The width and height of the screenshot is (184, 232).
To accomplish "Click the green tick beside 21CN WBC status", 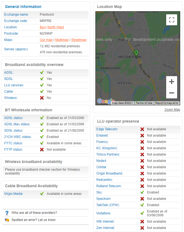I will [42, 137].
